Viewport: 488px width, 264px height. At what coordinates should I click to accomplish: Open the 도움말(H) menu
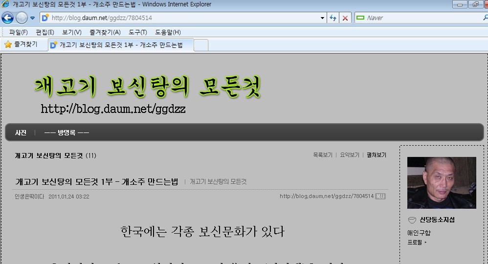coord(168,32)
